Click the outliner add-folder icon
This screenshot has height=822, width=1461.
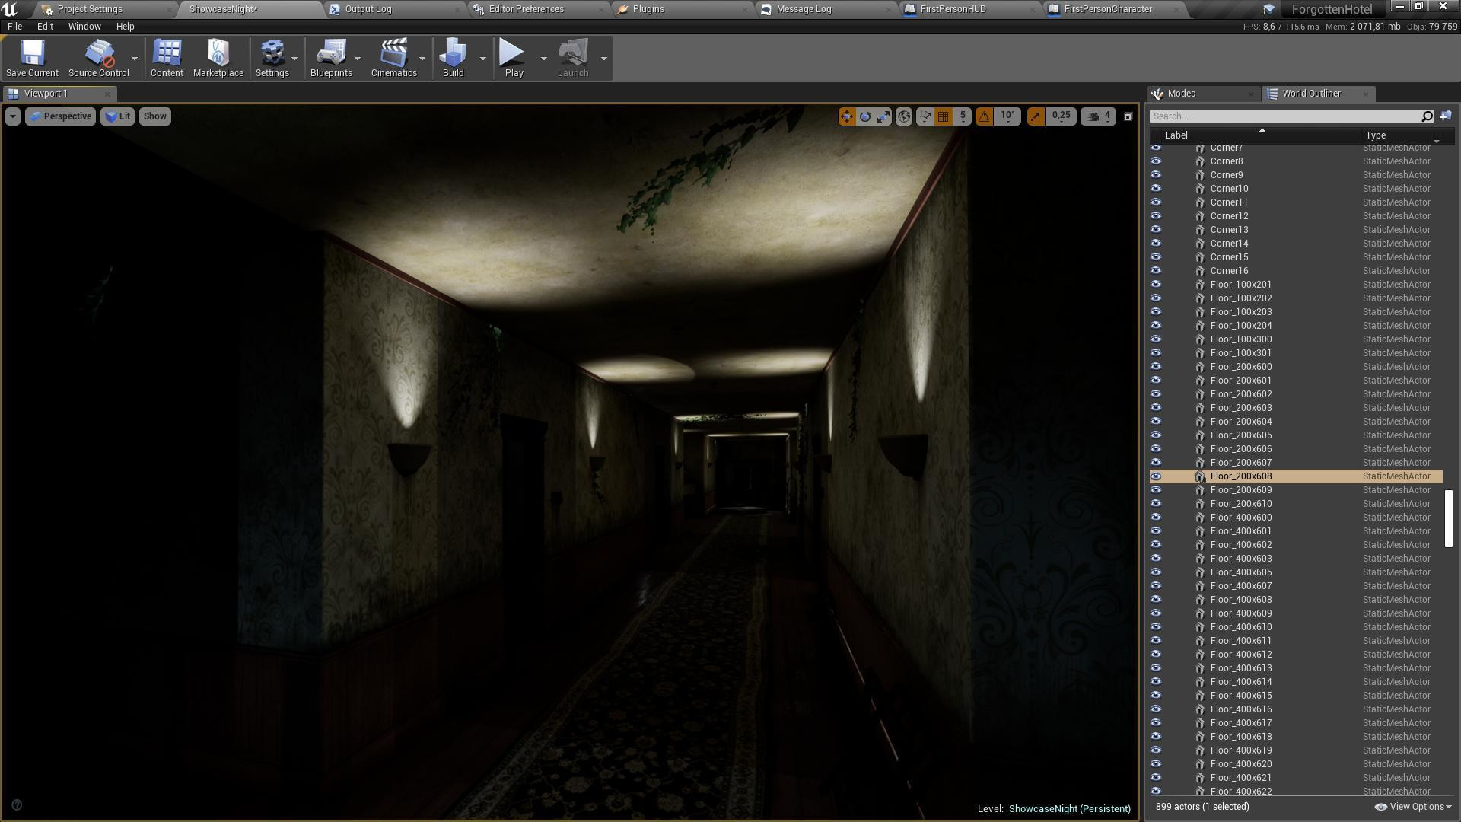[1446, 116]
